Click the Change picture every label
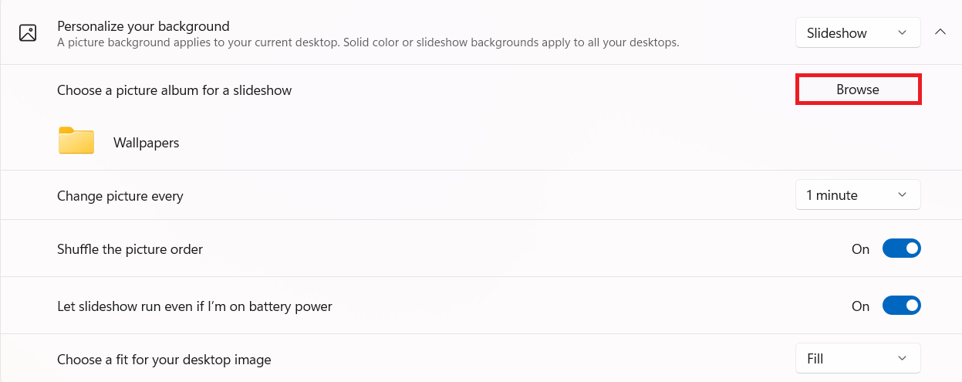The width and height of the screenshot is (962, 382). coord(120,196)
